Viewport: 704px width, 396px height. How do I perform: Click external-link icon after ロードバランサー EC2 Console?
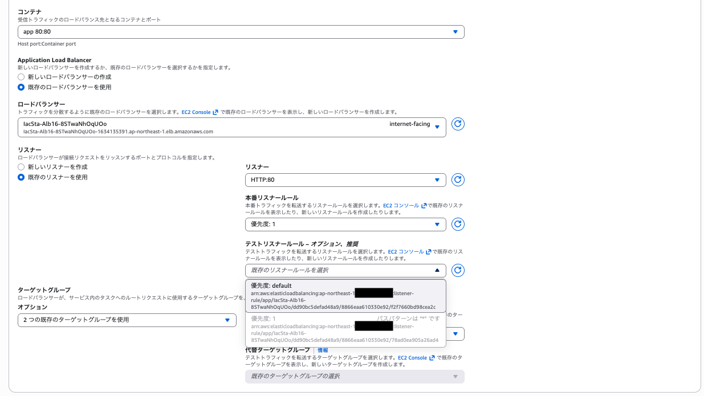tap(215, 113)
